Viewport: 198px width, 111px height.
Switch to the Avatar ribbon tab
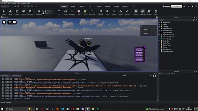(82, 6)
